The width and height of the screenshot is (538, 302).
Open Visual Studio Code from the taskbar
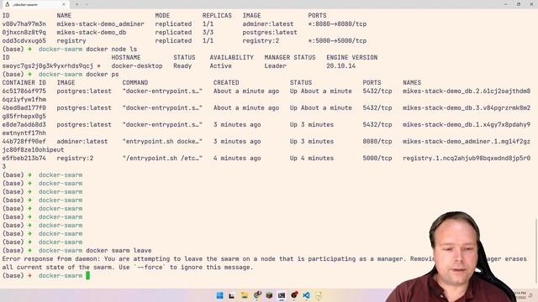pos(306,295)
